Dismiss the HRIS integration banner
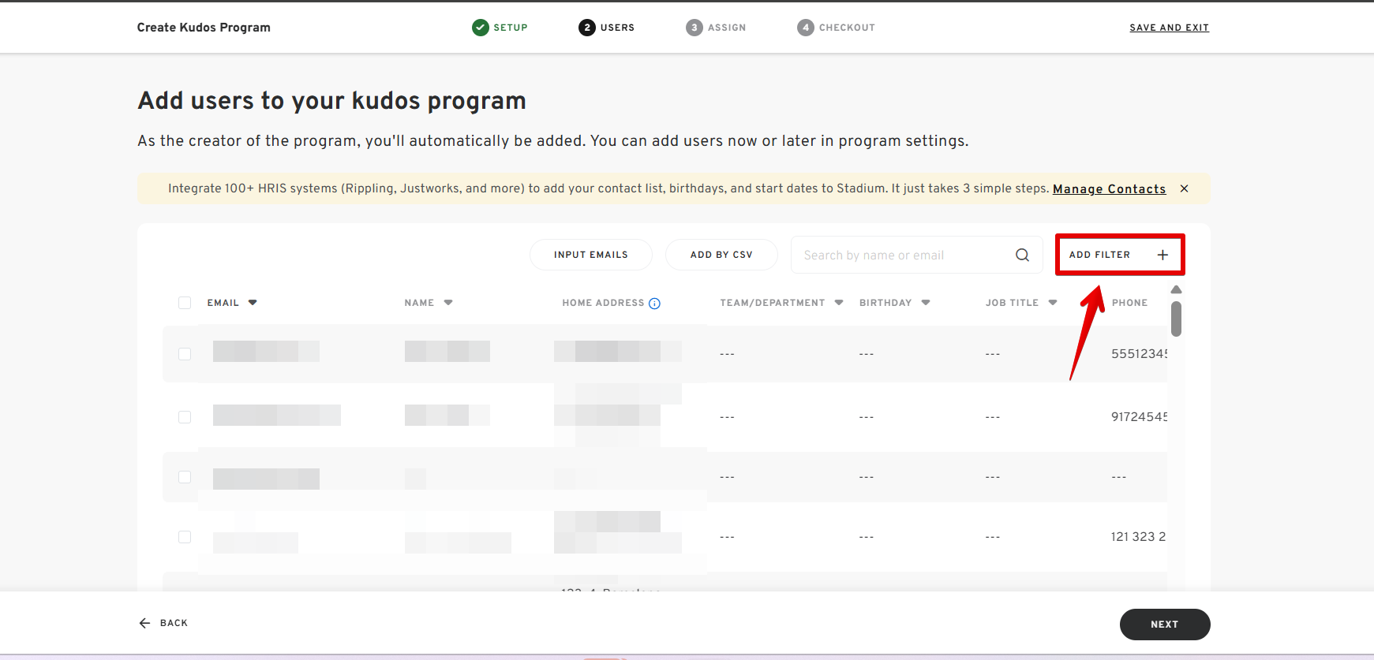This screenshot has width=1374, height=660. point(1184,188)
